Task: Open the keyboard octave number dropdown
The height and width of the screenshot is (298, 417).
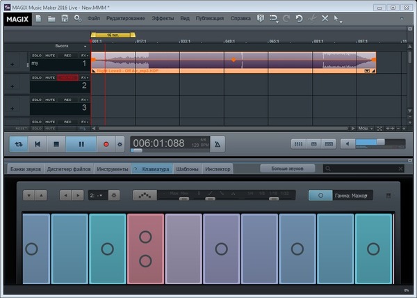Action: click(97, 196)
